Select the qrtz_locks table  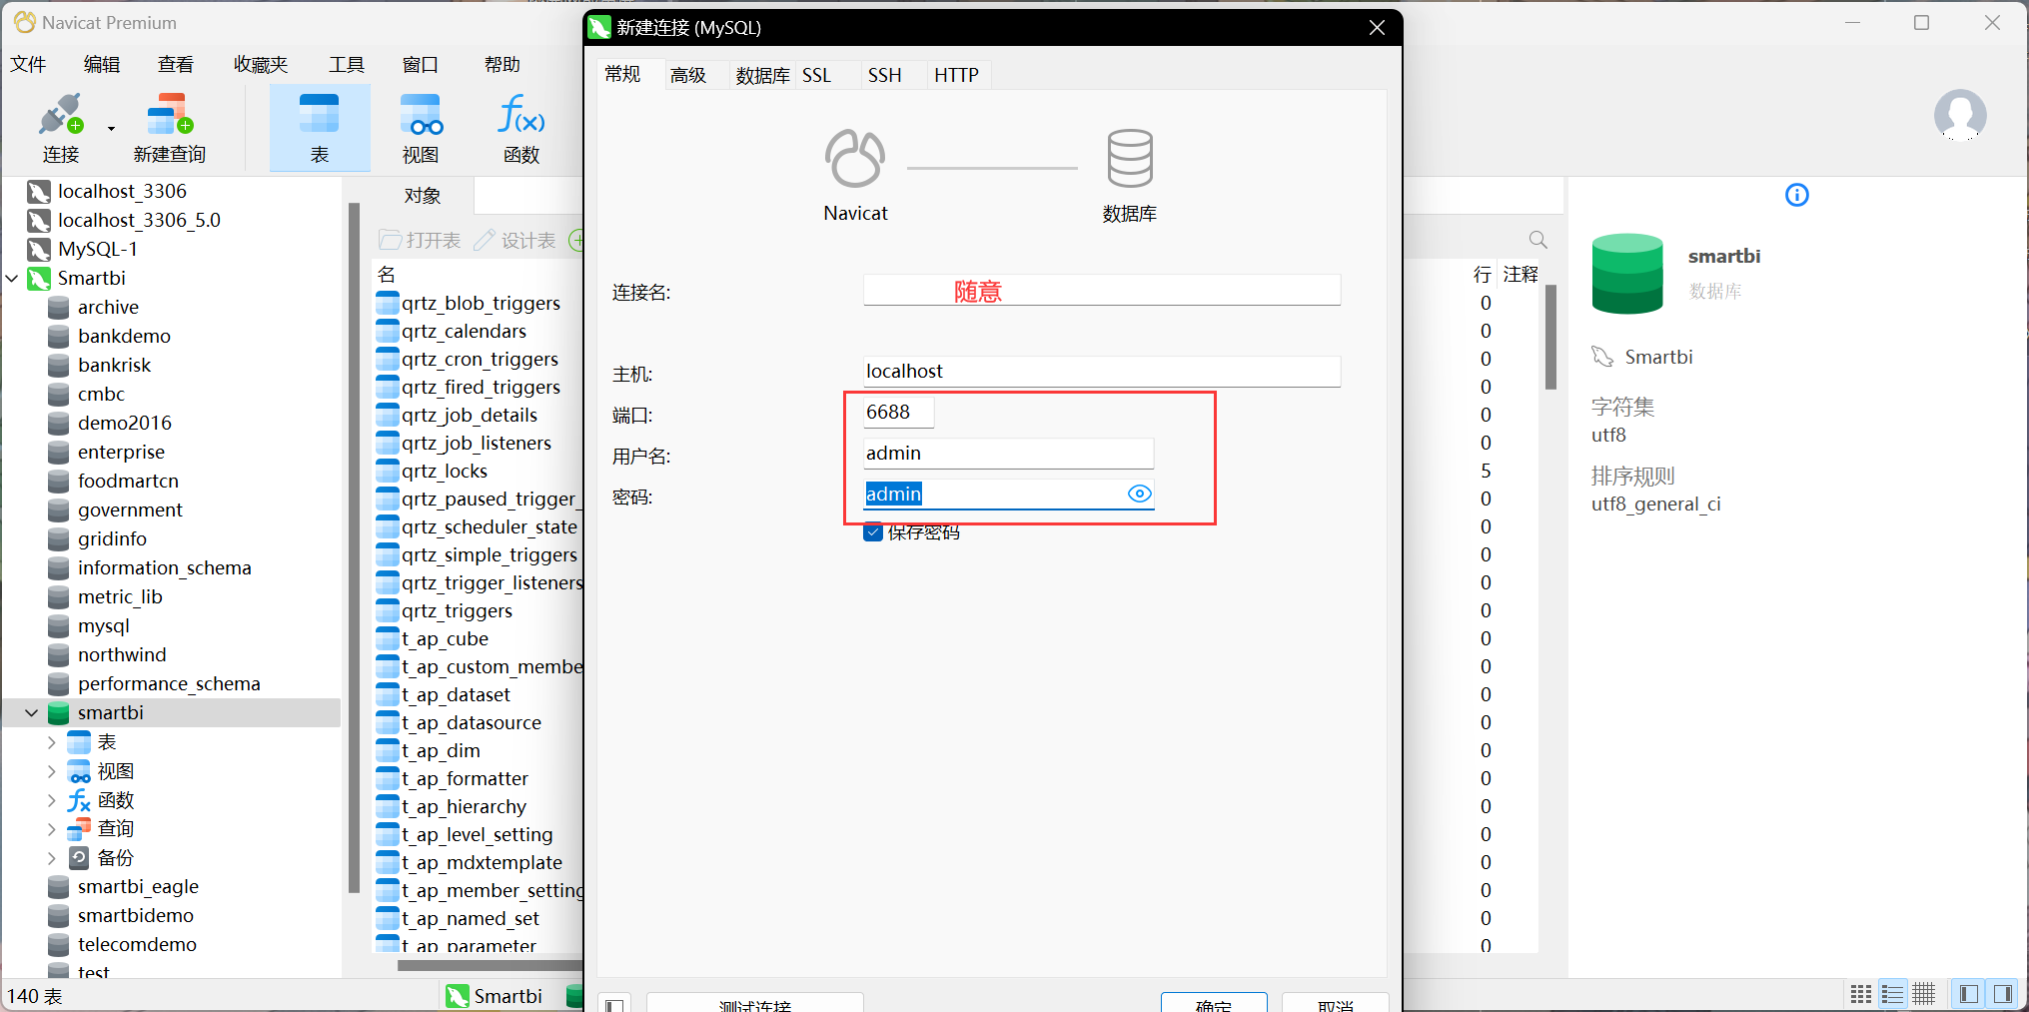pyautogui.click(x=445, y=471)
